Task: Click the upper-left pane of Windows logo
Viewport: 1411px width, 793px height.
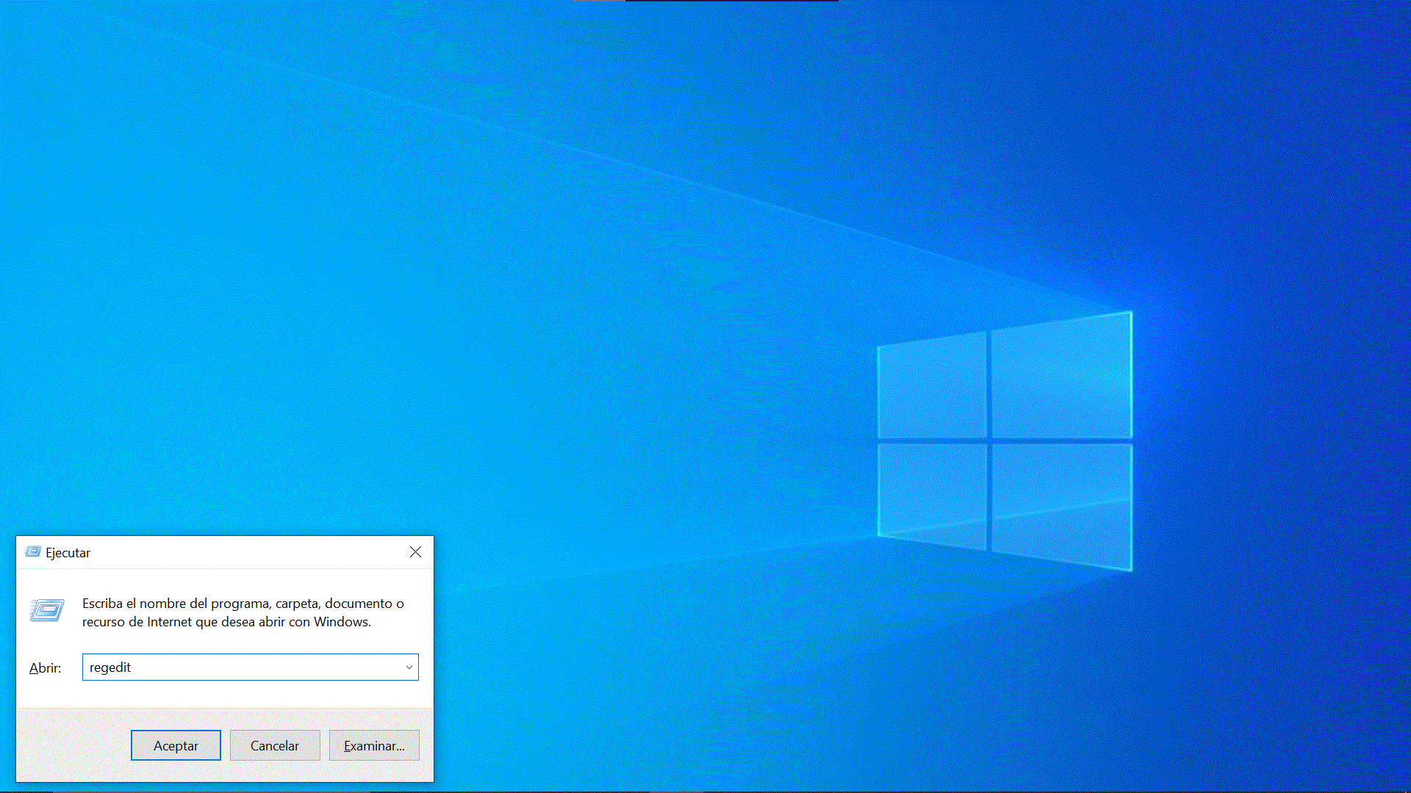Action: (932, 388)
